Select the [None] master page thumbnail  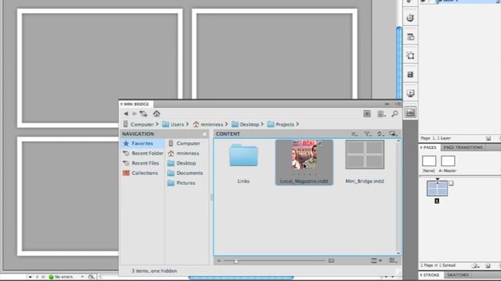(429, 161)
